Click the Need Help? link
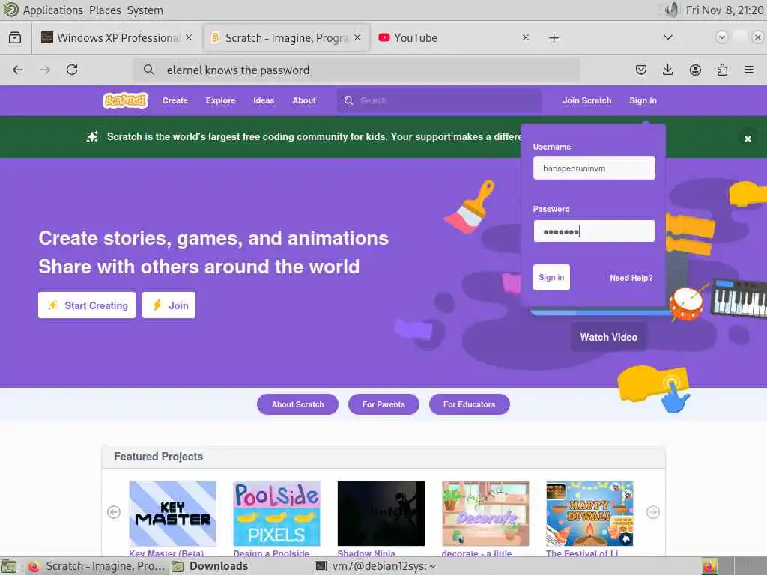Image resolution: width=767 pixels, height=575 pixels. click(x=631, y=278)
